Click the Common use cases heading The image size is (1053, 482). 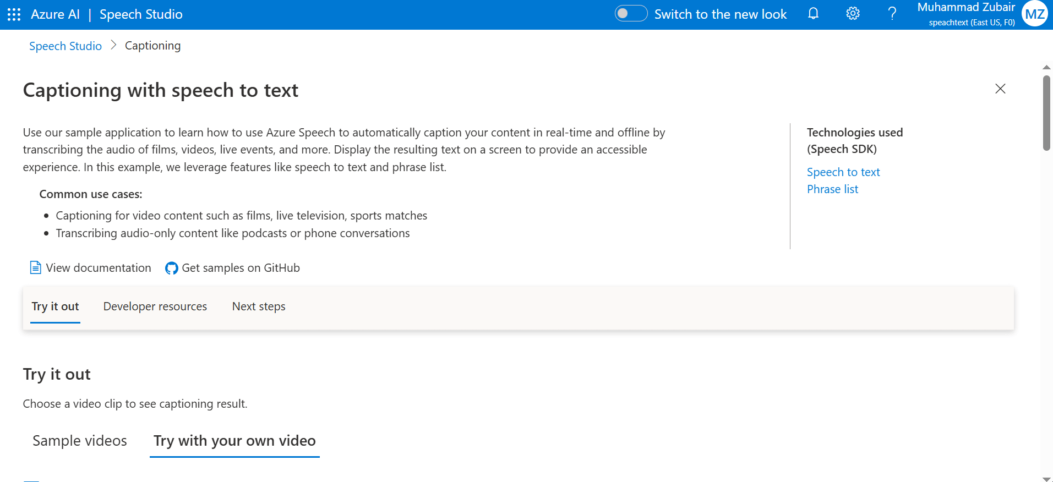click(x=91, y=194)
